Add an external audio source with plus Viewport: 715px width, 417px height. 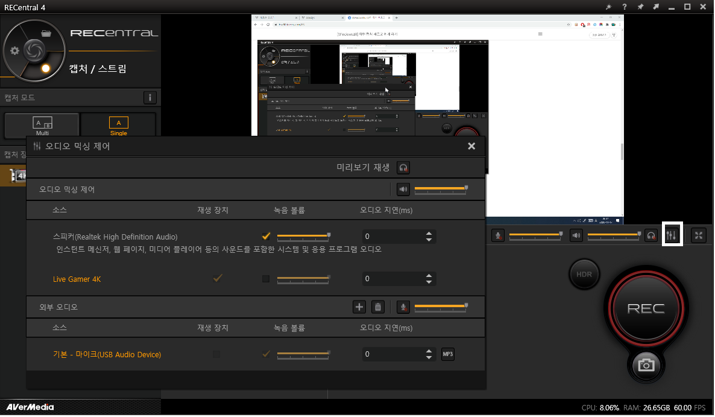[359, 307]
